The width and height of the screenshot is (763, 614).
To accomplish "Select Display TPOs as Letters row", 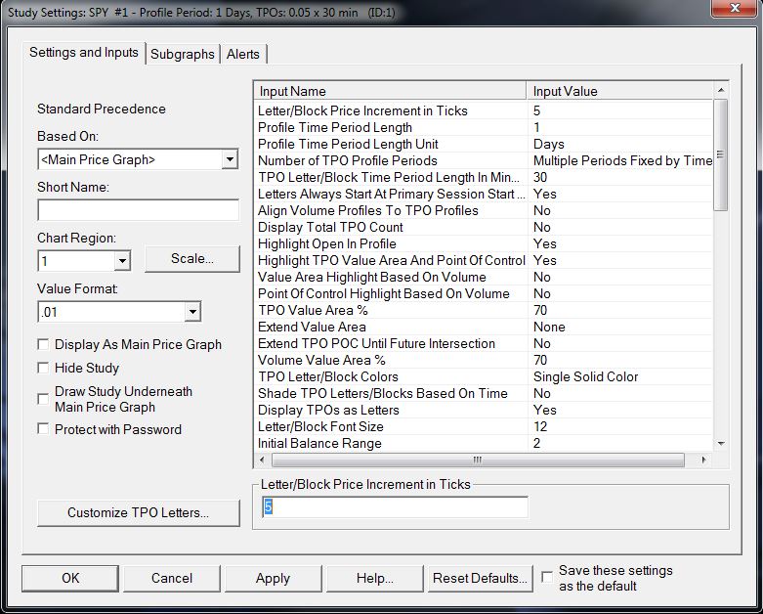I will point(485,410).
